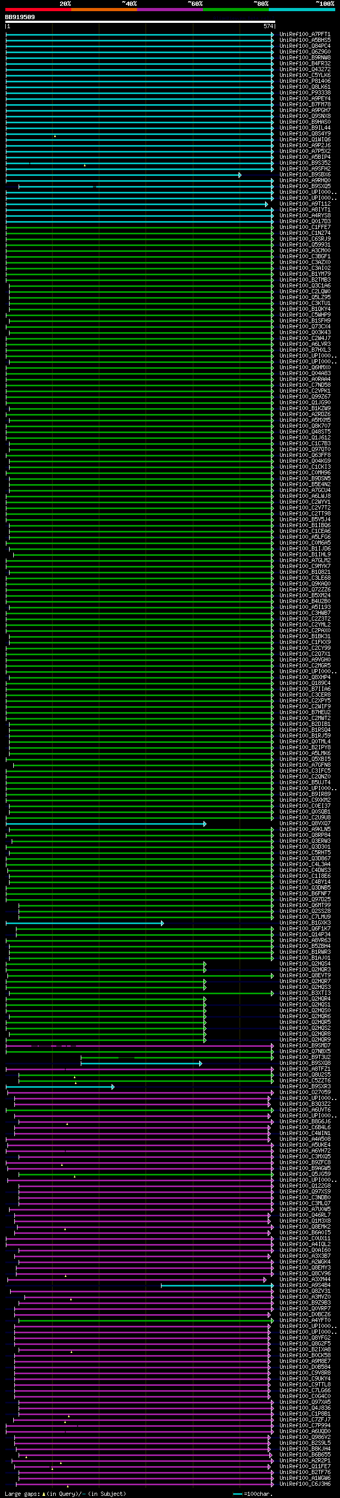Select the UniRef100_Q43272 label
Screen dimensions: 340x1498
tap(305, 69)
